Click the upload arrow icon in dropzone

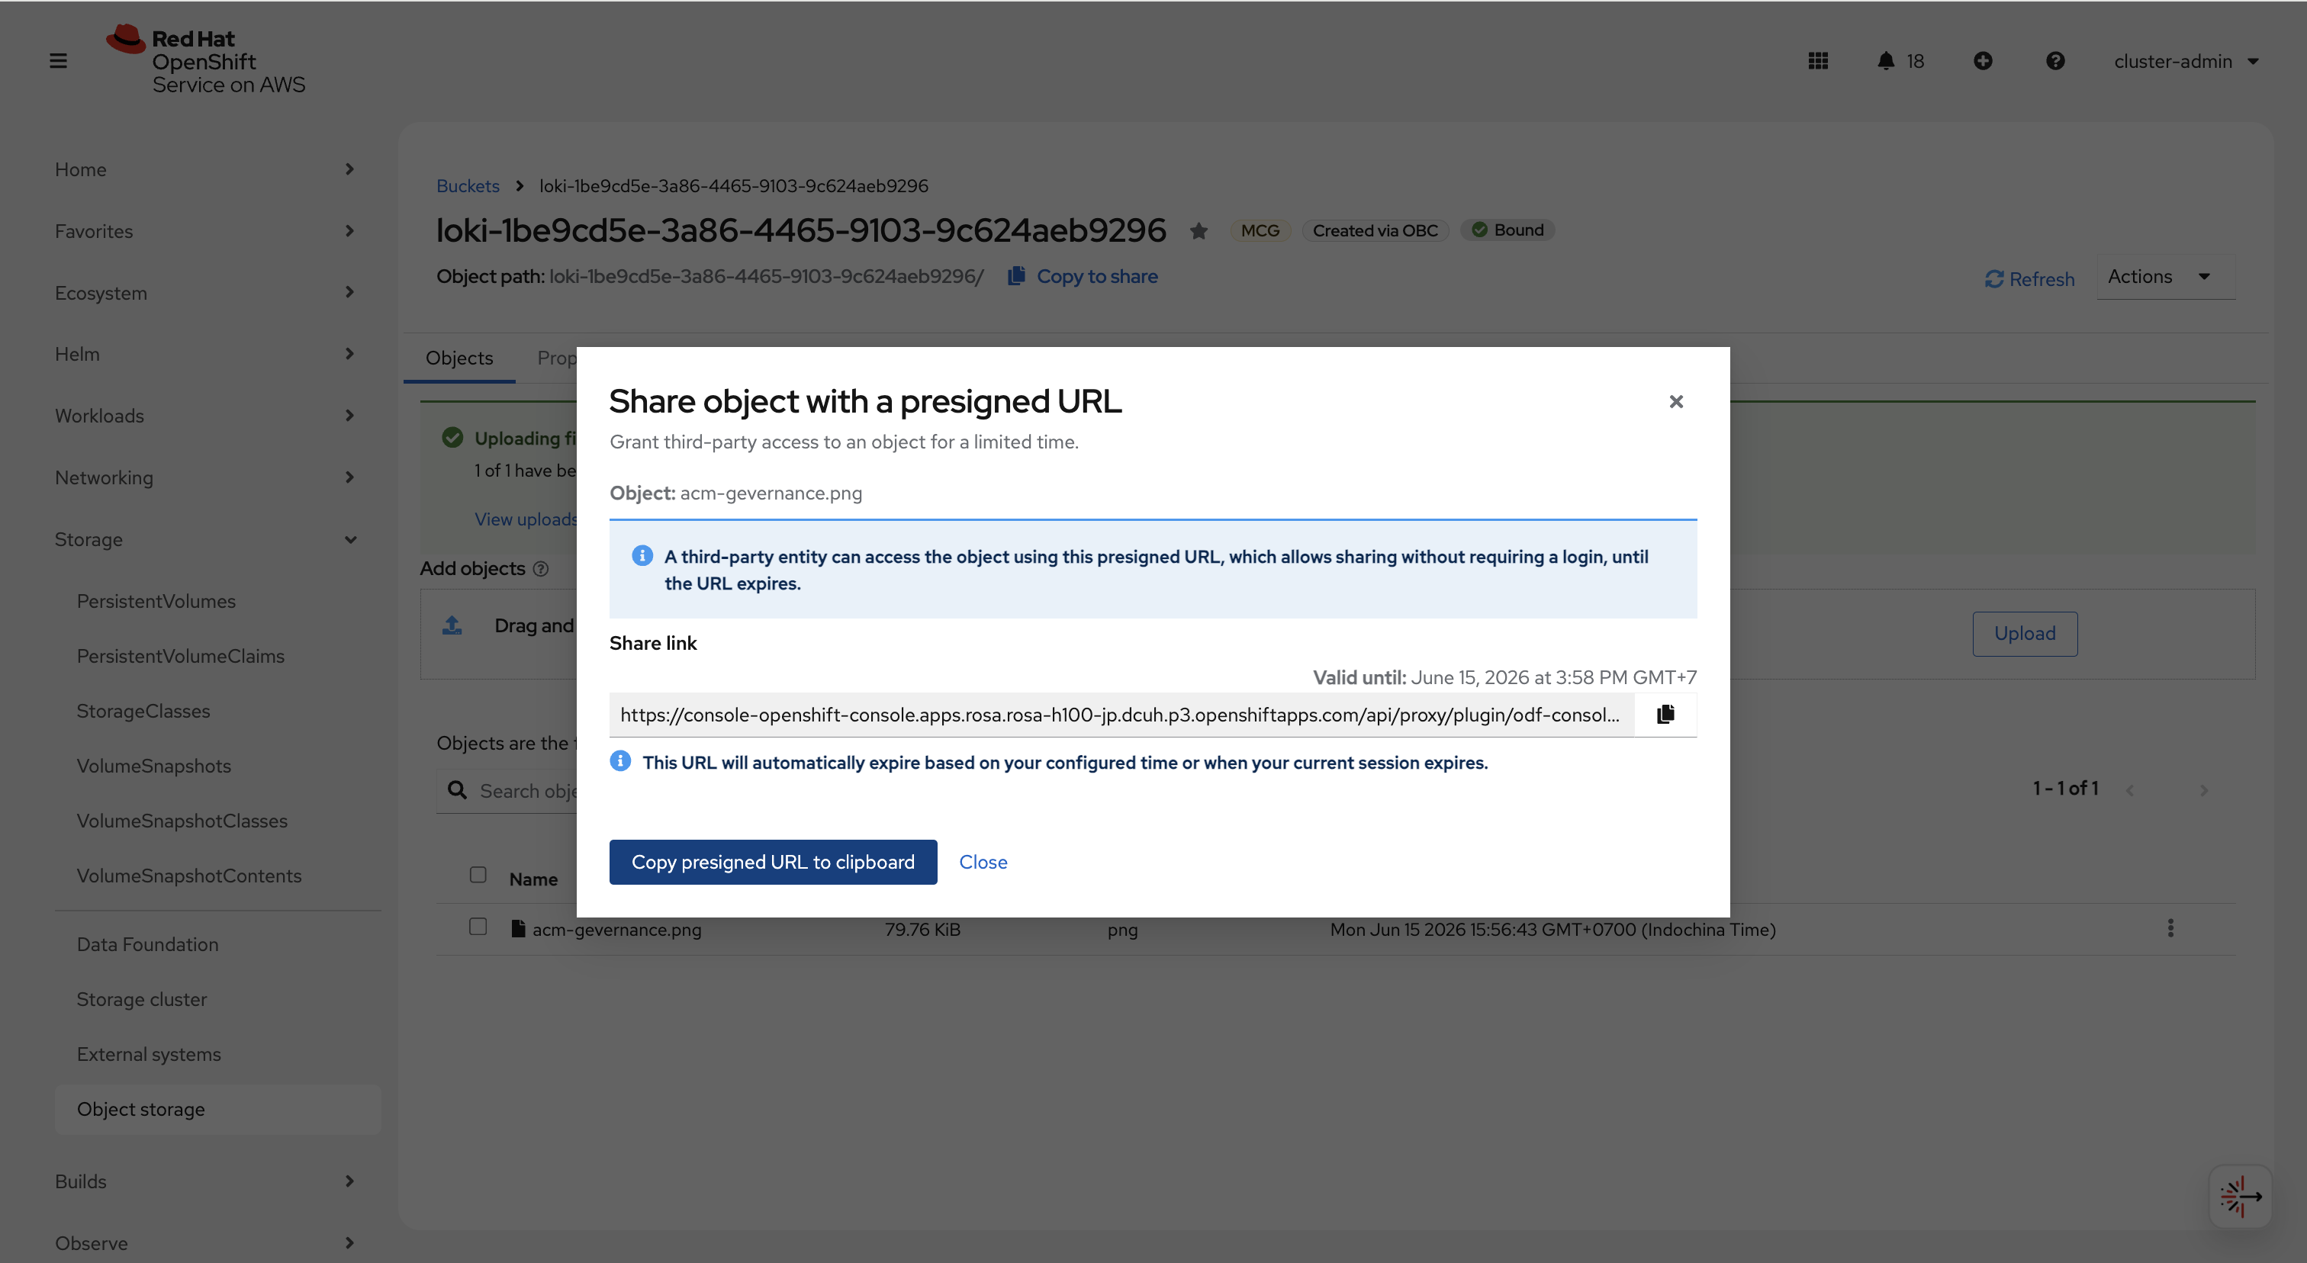click(x=452, y=625)
